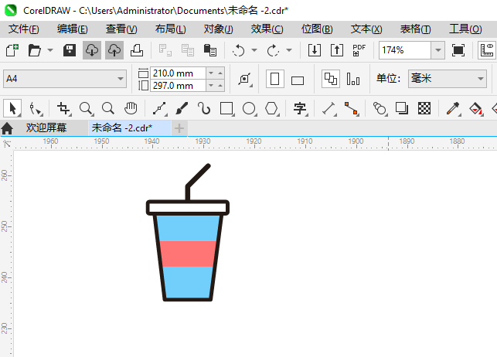497x357 pixels.
Task: Select the Drop Shadow tool
Action: pyautogui.click(x=402, y=108)
